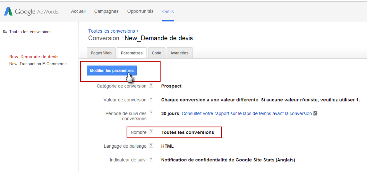Click the HTML markup language value
Viewport: 367px width, 172px height.
pos(167,146)
